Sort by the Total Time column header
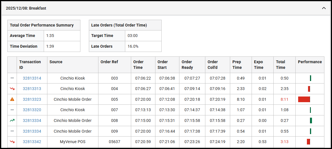The width and height of the screenshot is (332, 149). click(x=281, y=65)
